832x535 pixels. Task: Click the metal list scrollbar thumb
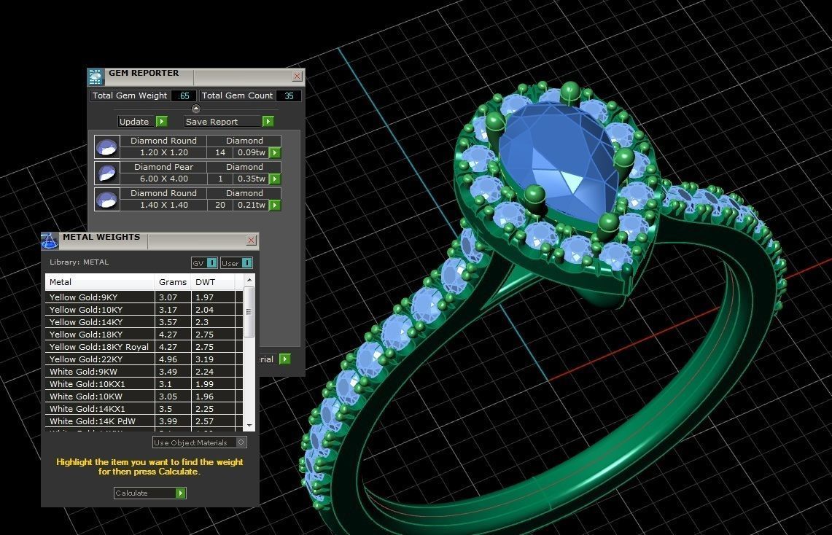(x=249, y=312)
